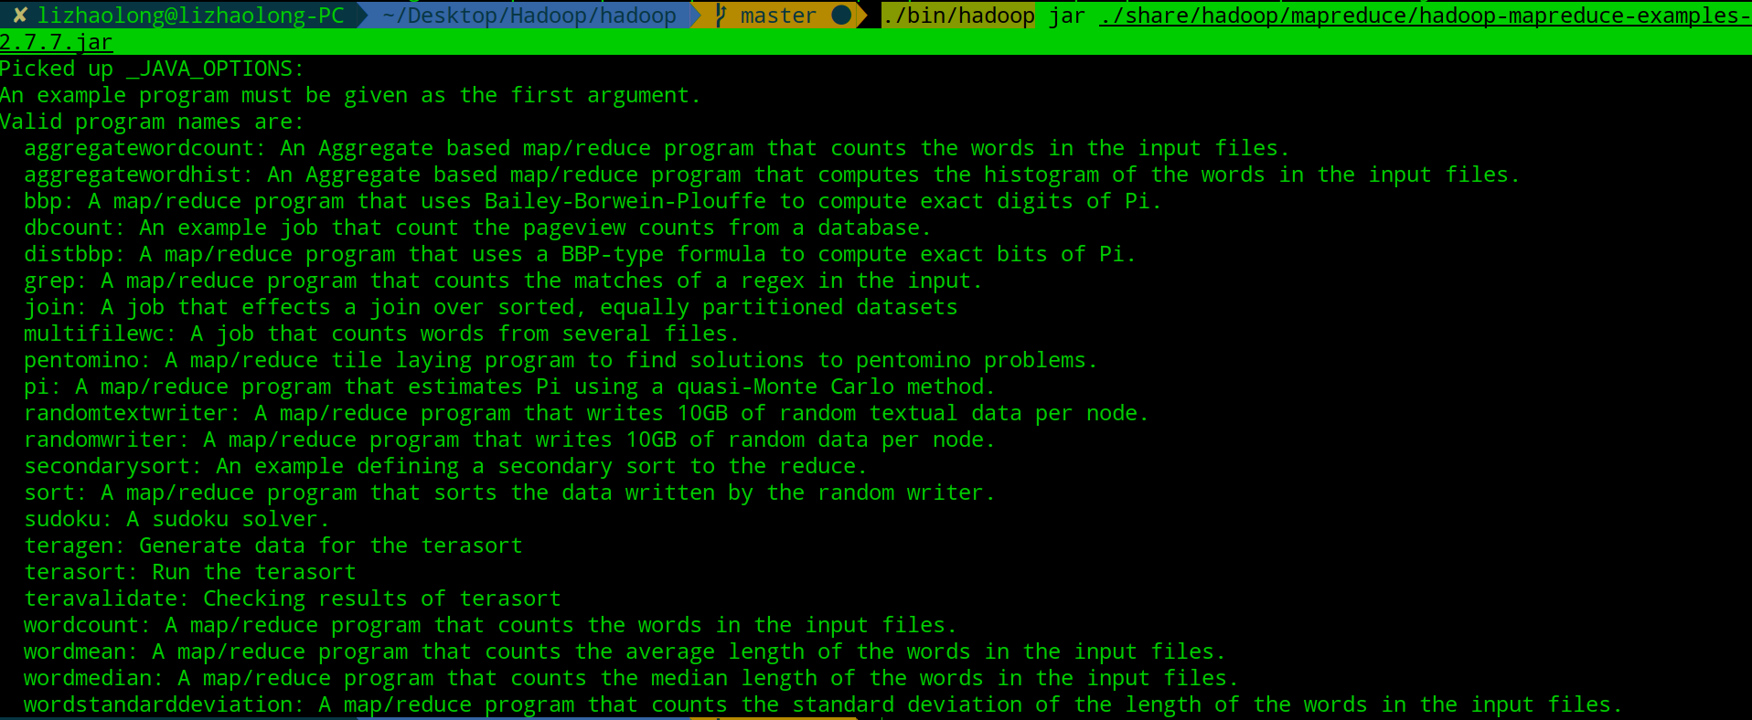Click the ./bin/hadoop command text
The width and height of the screenshot is (1752, 720).
tap(958, 16)
